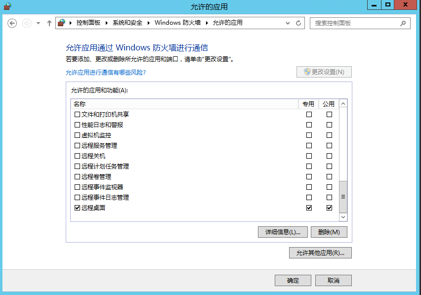Click the up one level arrow
Viewport: 421px width, 295px height.
pyautogui.click(x=49, y=23)
